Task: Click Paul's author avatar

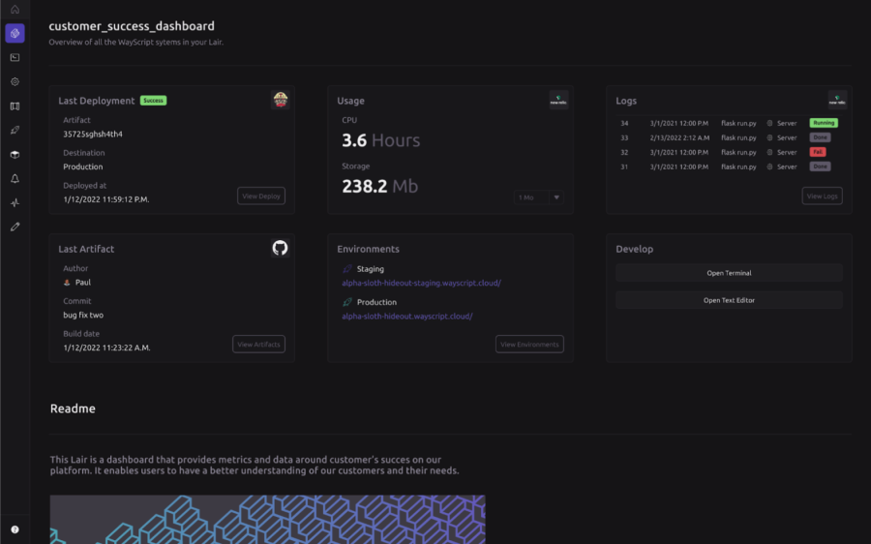Action: pos(67,283)
